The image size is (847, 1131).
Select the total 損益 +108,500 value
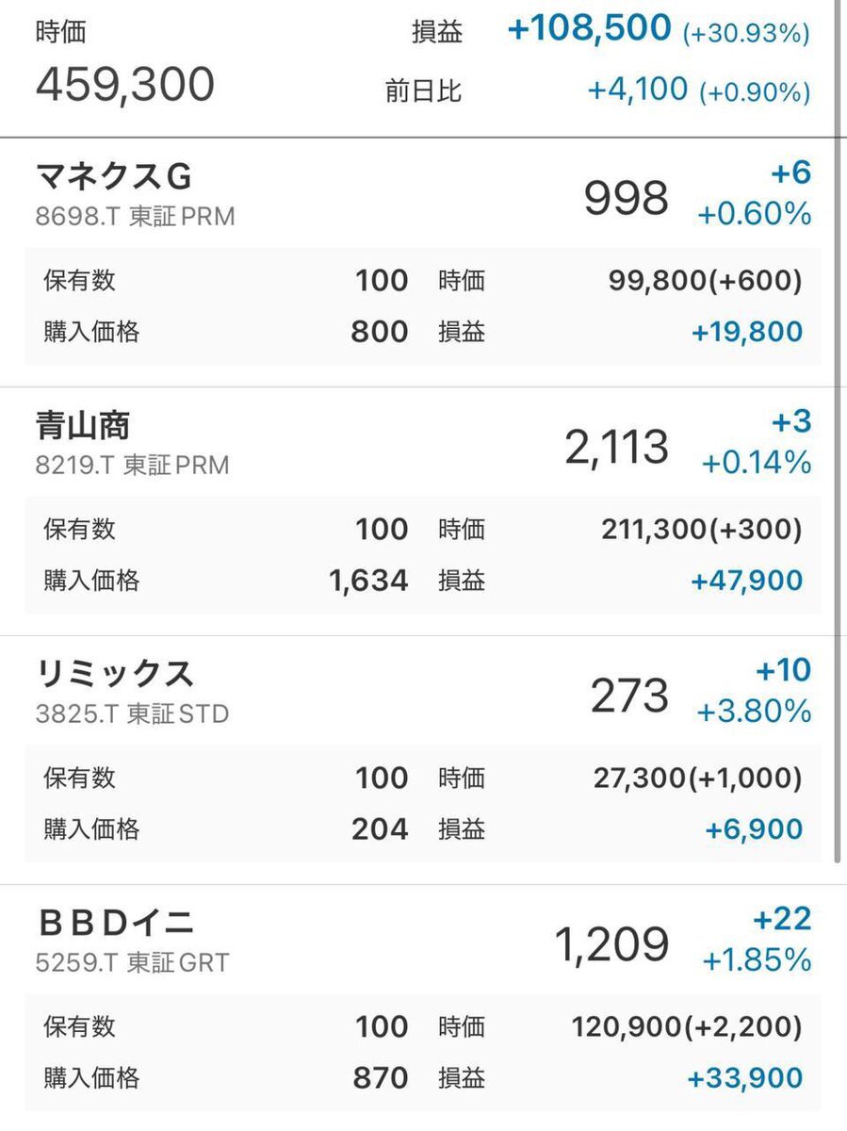(589, 29)
